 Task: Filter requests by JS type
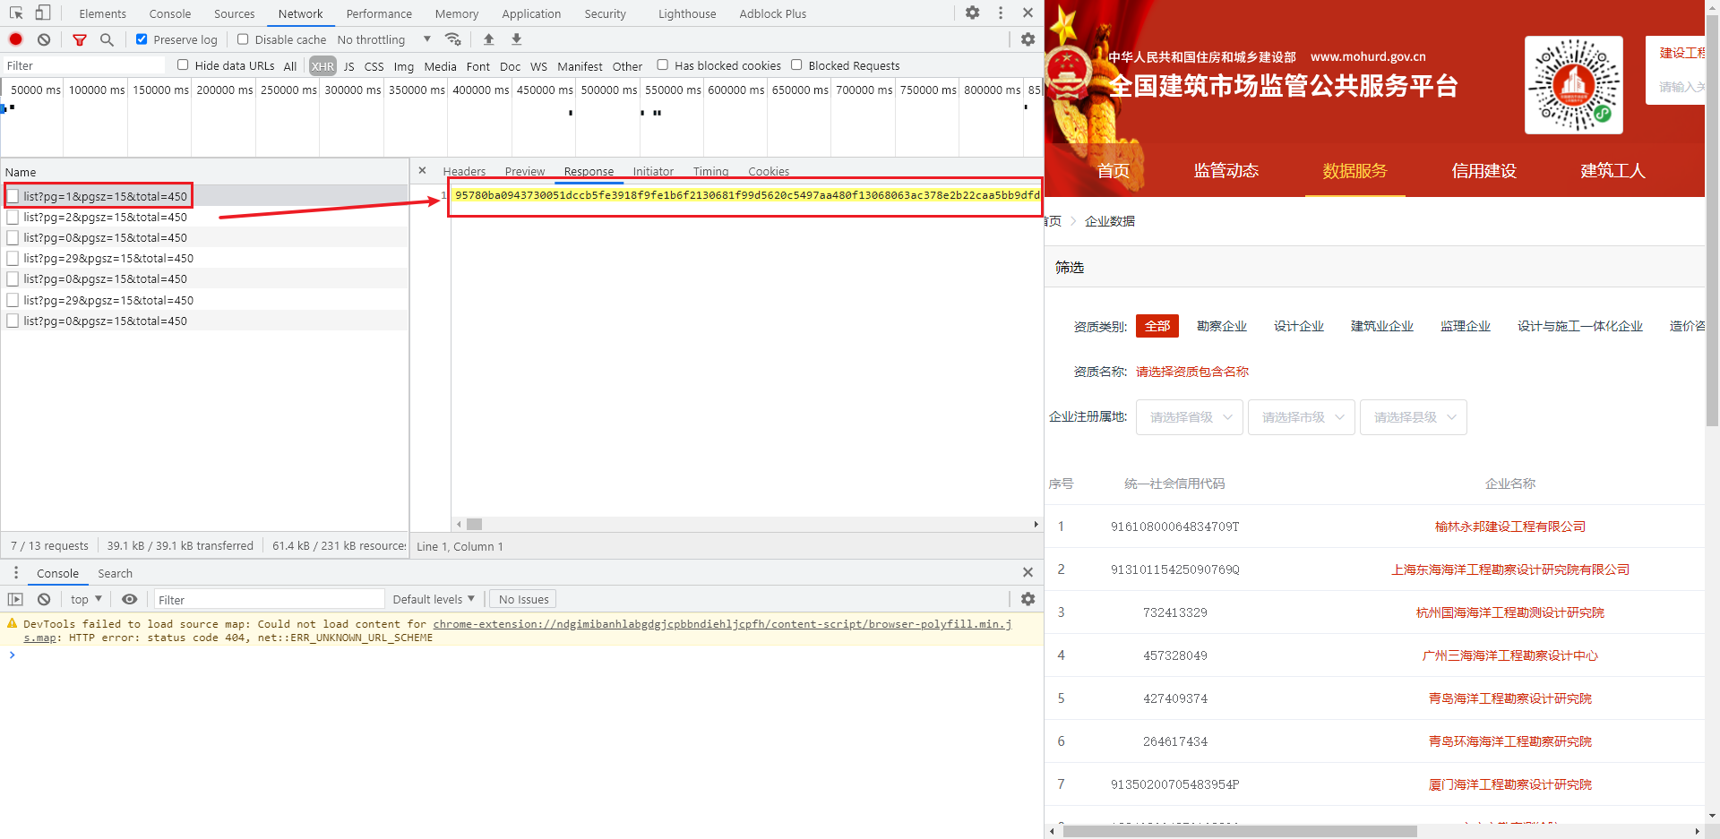[x=348, y=65]
